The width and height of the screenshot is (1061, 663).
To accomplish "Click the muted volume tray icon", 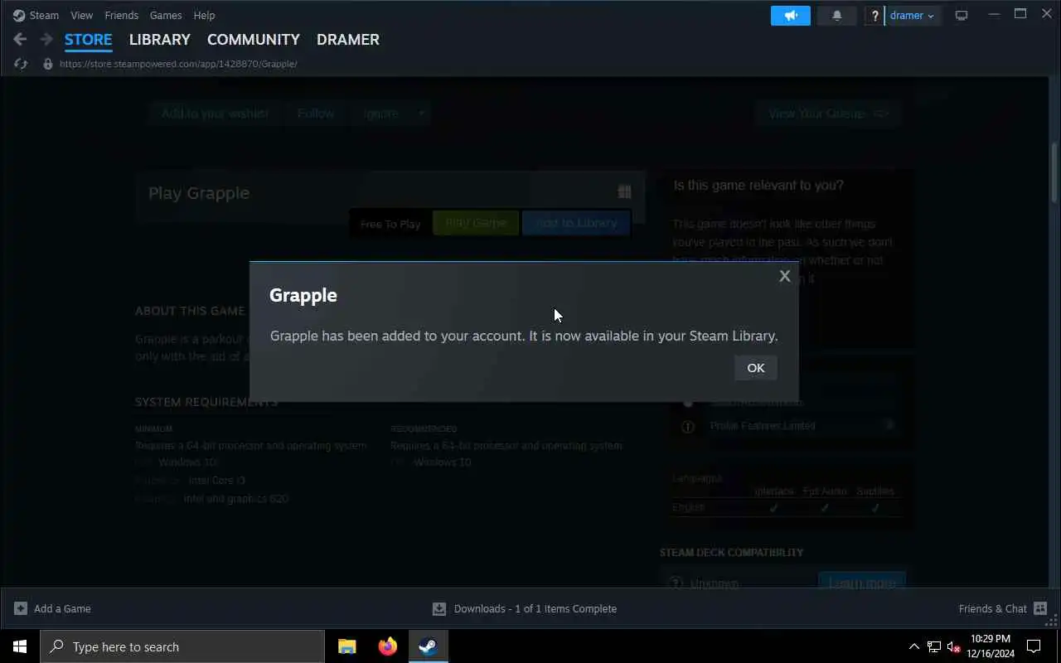I will pyautogui.click(x=953, y=646).
